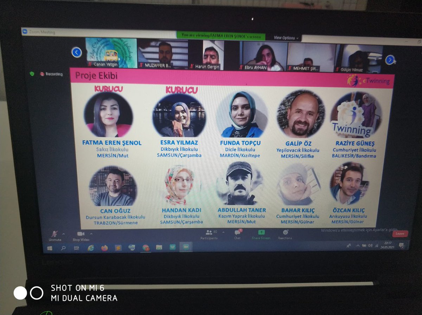422x315 pixels.
Task: Click the green encryption shield icon
Action: tap(32, 73)
